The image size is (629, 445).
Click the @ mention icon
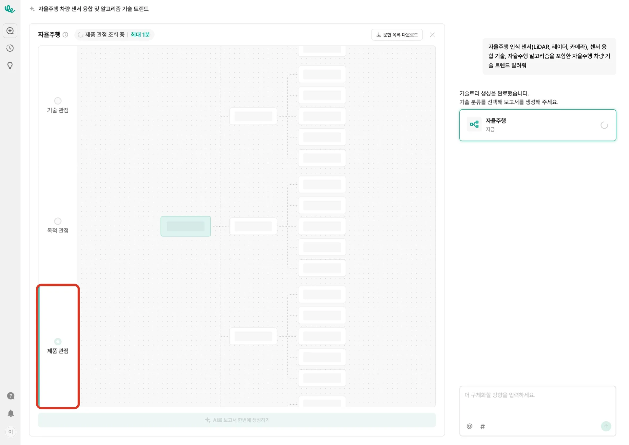pyautogui.click(x=469, y=426)
